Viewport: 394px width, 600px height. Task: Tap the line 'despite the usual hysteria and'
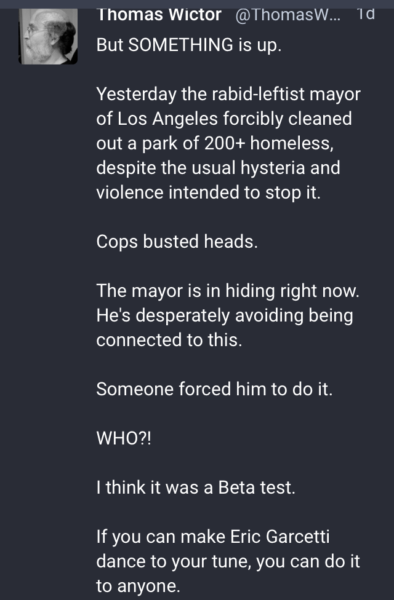coord(218,168)
